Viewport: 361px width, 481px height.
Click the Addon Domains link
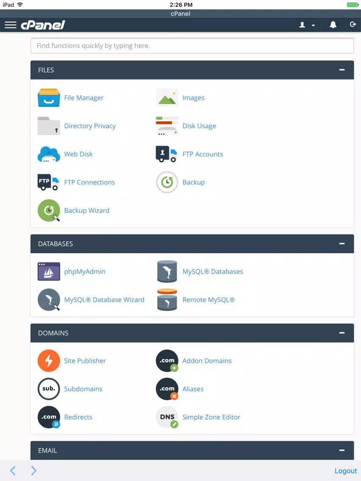pos(207,361)
